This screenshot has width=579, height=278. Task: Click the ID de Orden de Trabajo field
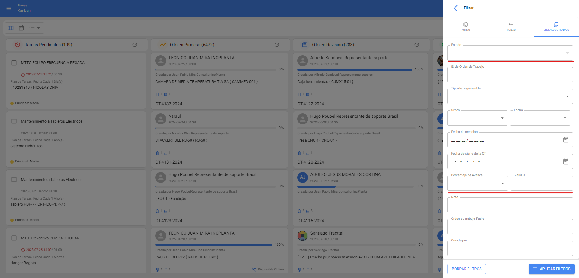[x=510, y=75]
